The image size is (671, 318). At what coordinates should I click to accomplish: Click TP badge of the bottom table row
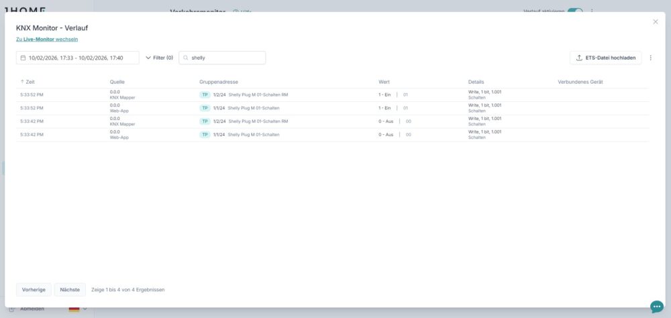[x=205, y=134]
